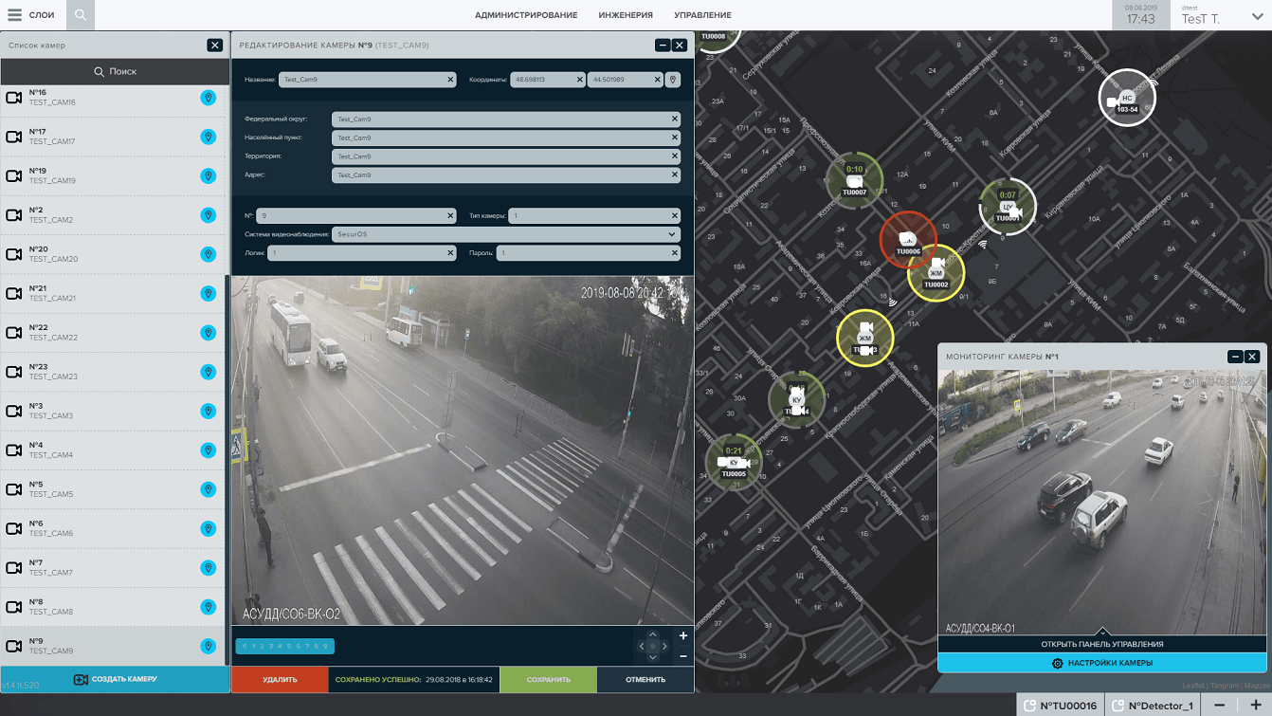Click the red TU0006 map marker
The height and width of the screenshot is (716, 1272).
point(908,240)
